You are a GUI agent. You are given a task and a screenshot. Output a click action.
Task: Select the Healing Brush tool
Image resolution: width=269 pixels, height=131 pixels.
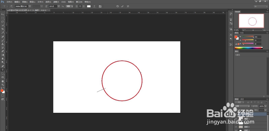tap(3, 37)
